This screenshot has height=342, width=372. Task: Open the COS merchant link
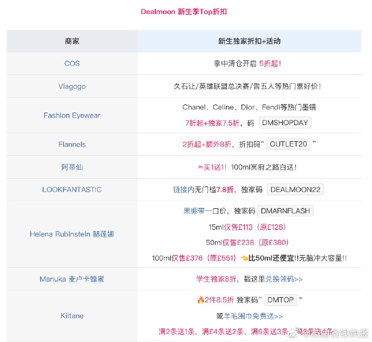click(72, 63)
